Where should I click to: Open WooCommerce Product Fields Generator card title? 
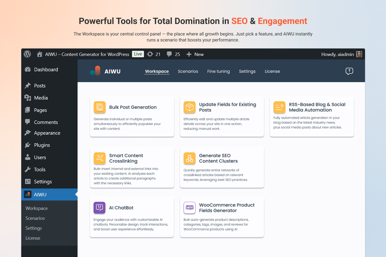tap(227, 208)
